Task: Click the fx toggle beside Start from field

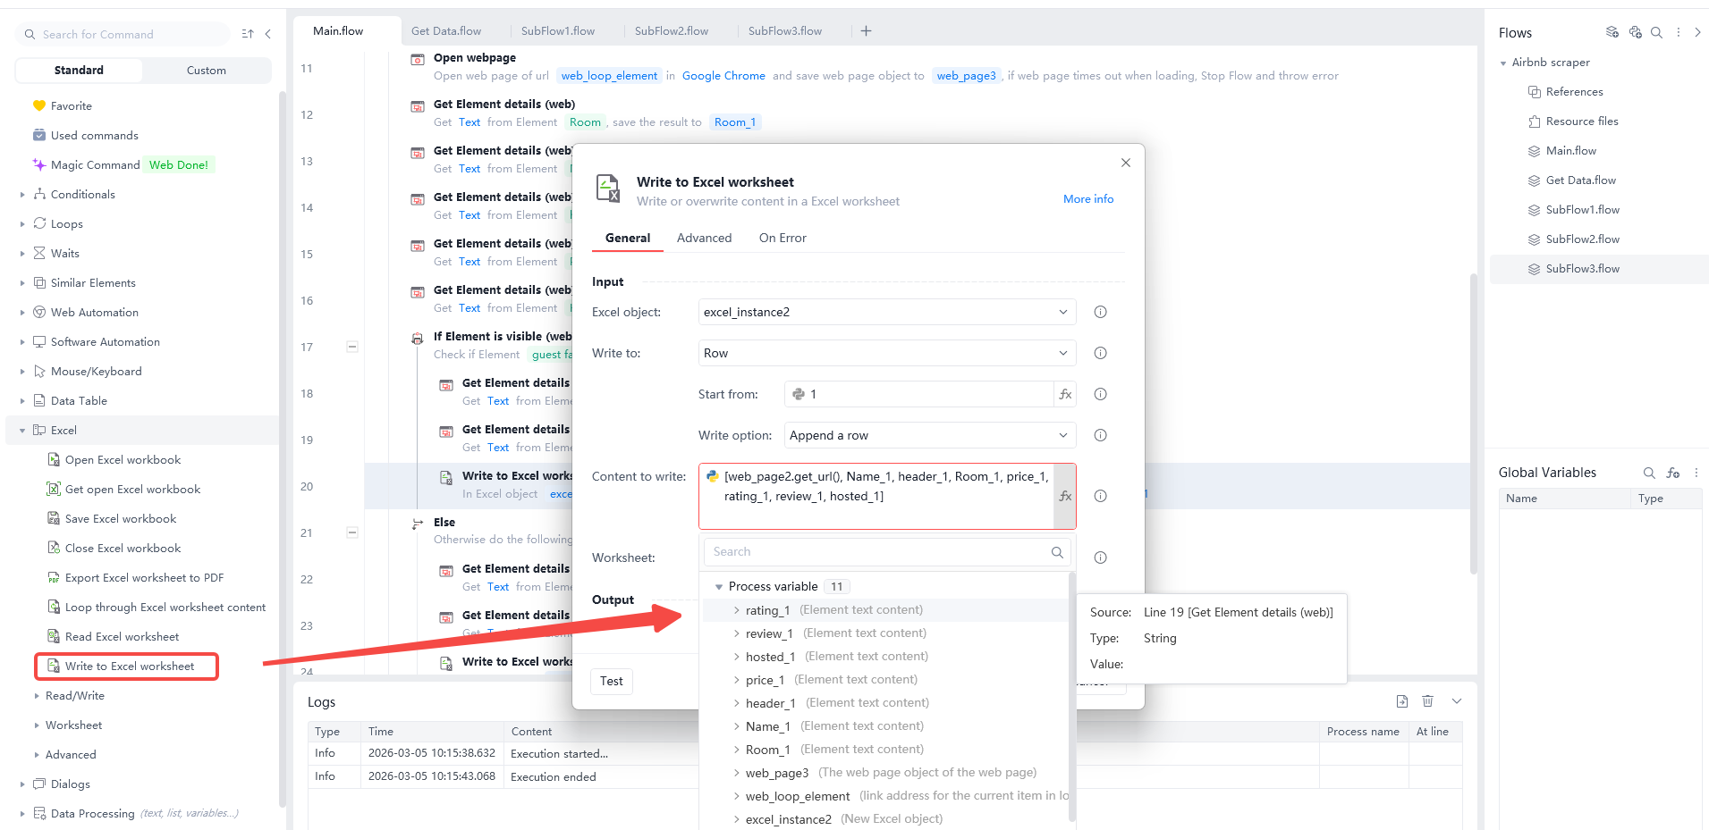Action: 1064,393
